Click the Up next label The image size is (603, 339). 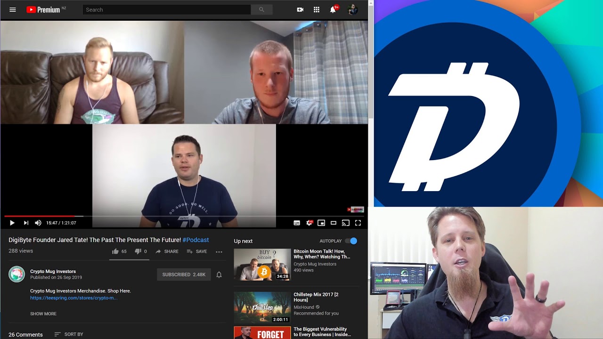tap(243, 241)
